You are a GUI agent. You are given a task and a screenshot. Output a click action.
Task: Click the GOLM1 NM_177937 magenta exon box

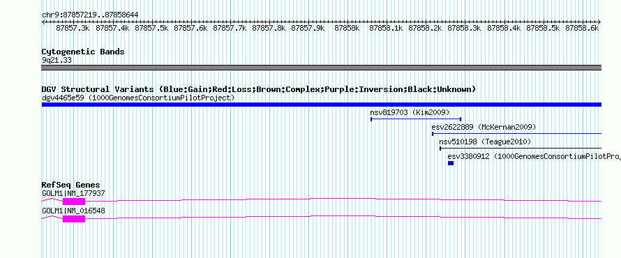[74, 202]
